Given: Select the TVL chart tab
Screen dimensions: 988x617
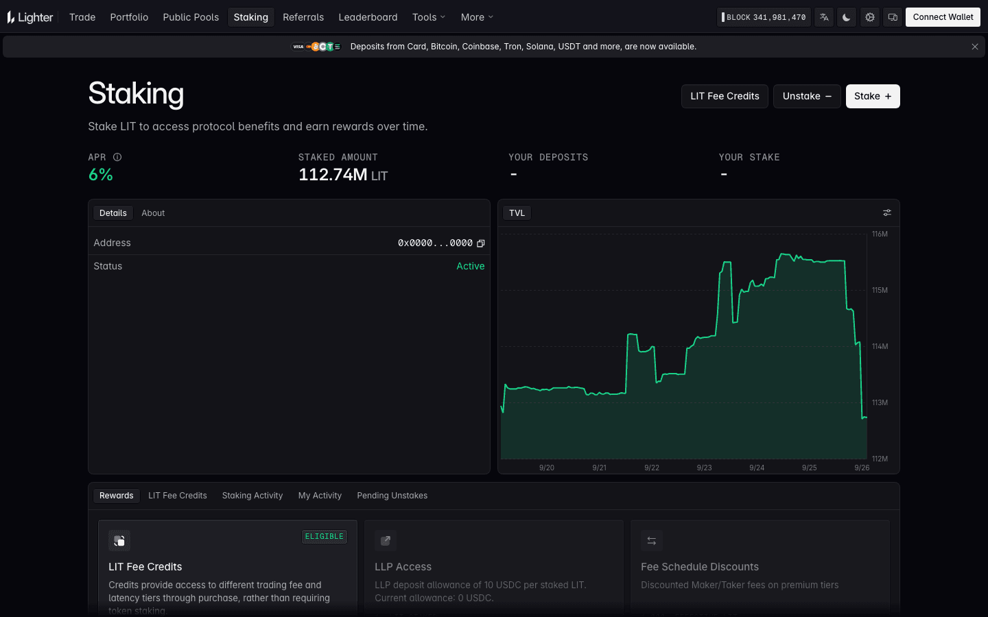Looking at the screenshot, I should tap(517, 213).
